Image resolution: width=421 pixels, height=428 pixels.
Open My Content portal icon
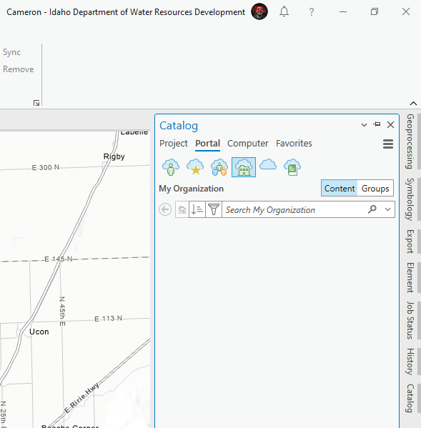(x=171, y=167)
